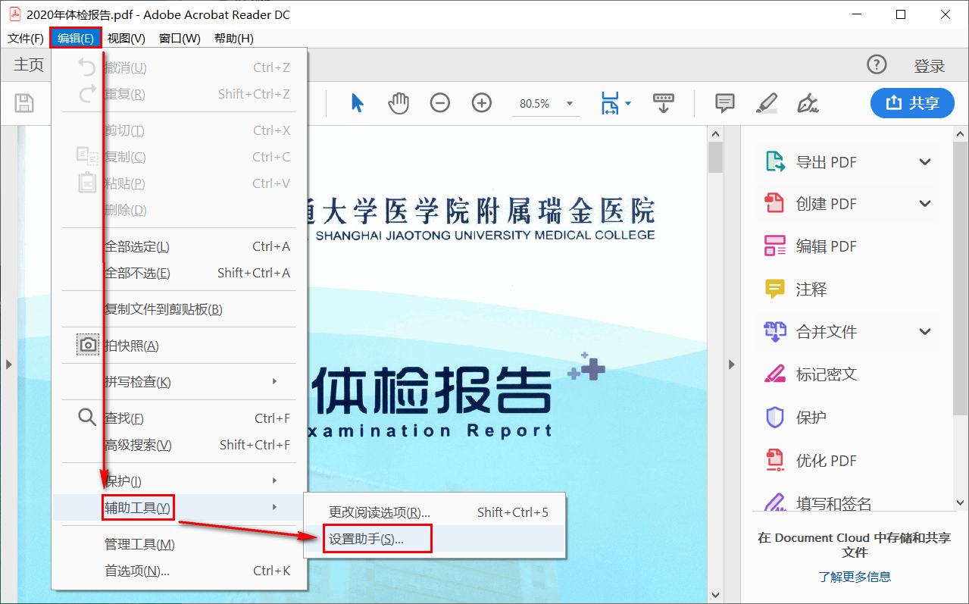Image resolution: width=969 pixels, height=604 pixels.
Task: Click the 拍快照 camera icon
Action: pos(88,346)
